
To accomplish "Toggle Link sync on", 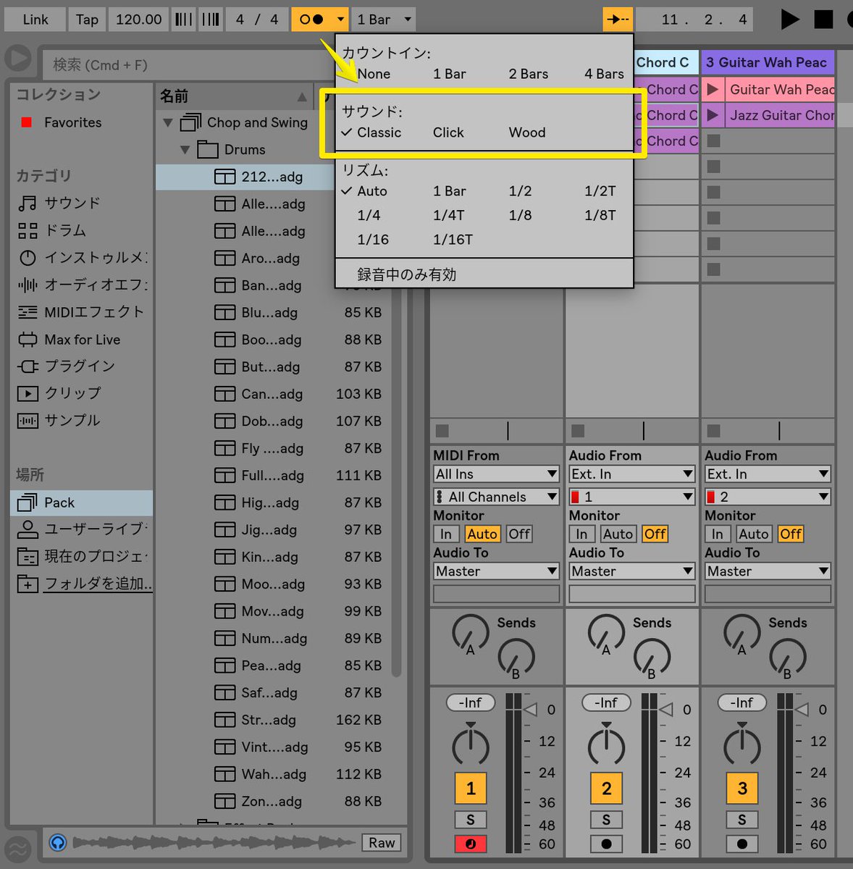I will click(x=34, y=19).
